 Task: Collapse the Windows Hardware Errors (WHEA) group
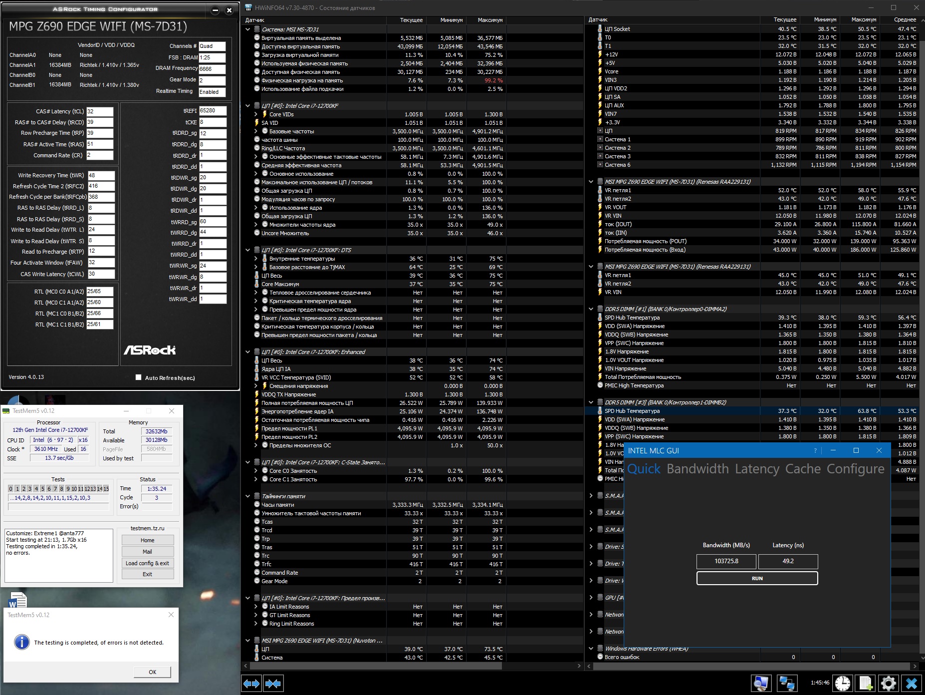tap(591, 649)
